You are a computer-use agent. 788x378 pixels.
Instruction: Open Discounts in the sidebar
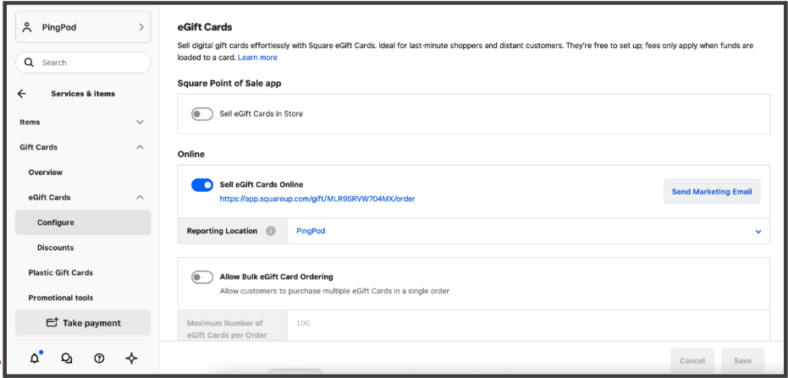click(55, 248)
